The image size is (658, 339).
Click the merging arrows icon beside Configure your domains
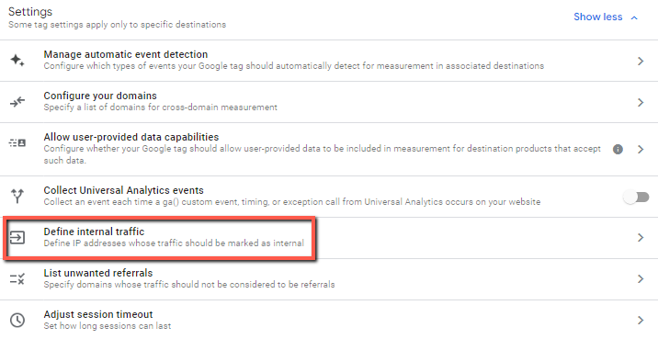click(x=17, y=102)
